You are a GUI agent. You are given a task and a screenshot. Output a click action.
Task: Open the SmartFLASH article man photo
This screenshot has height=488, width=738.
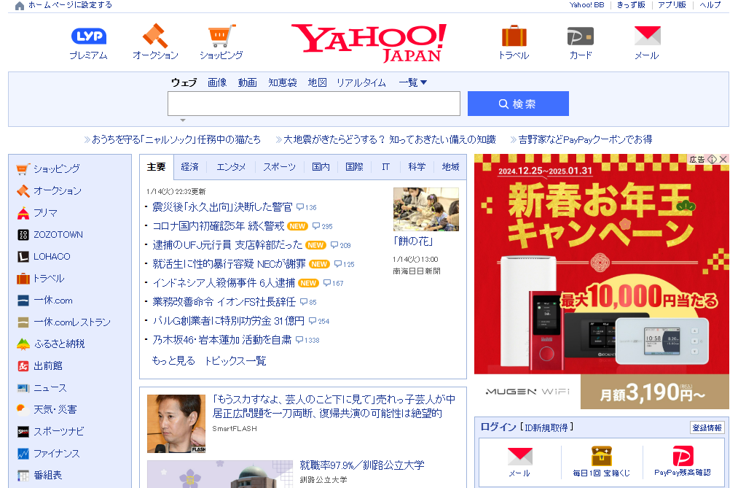coord(176,424)
